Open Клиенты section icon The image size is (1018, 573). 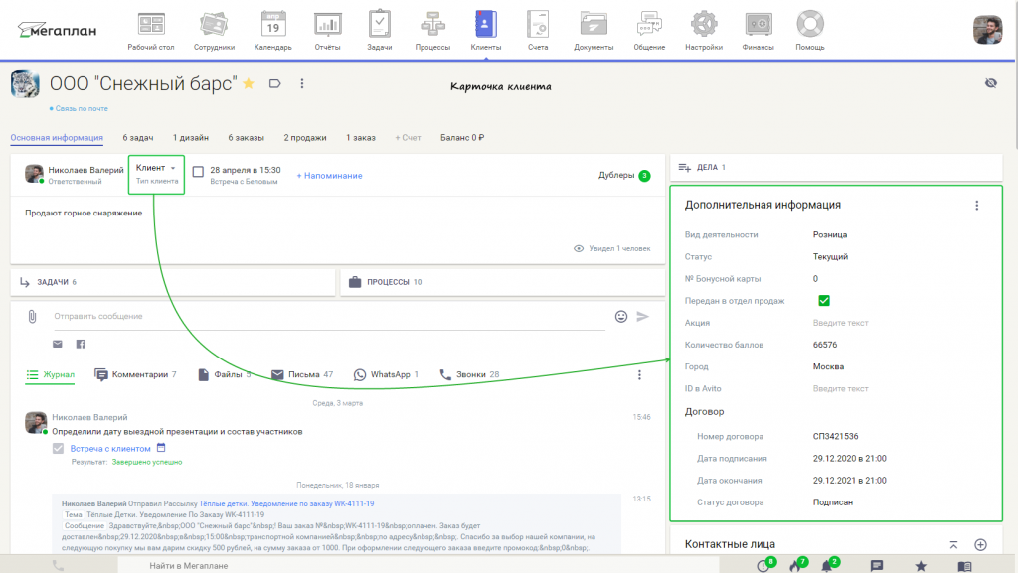[485, 31]
